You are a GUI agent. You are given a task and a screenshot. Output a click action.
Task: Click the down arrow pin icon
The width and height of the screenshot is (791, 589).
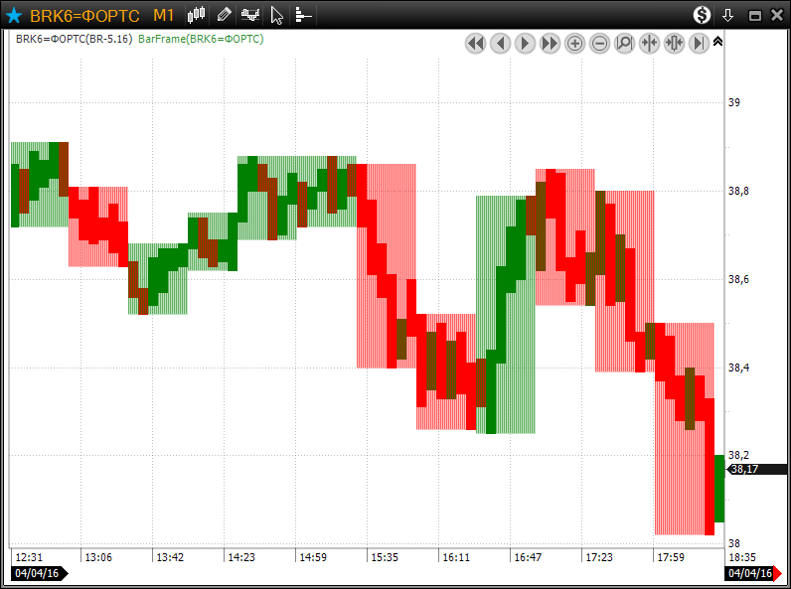click(x=728, y=15)
